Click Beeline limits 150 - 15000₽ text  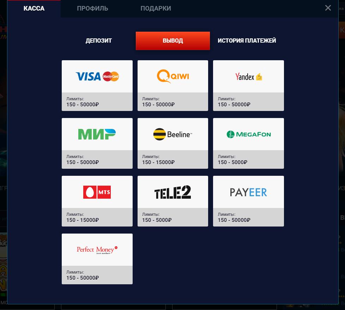click(x=158, y=162)
